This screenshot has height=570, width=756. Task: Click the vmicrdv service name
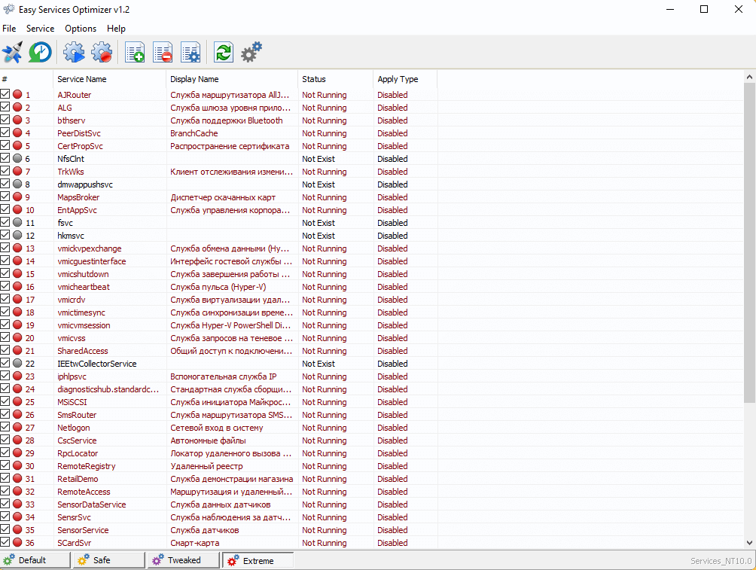(x=72, y=299)
